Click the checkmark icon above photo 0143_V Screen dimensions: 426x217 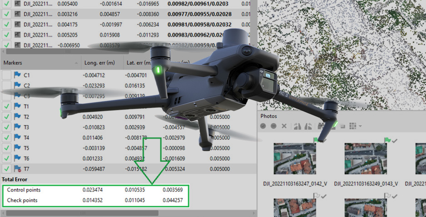(395, 140)
